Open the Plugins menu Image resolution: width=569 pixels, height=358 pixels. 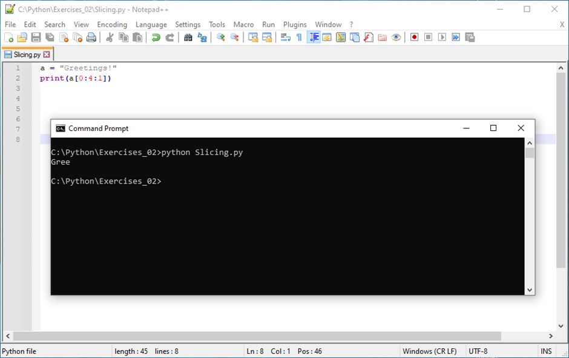click(295, 24)
